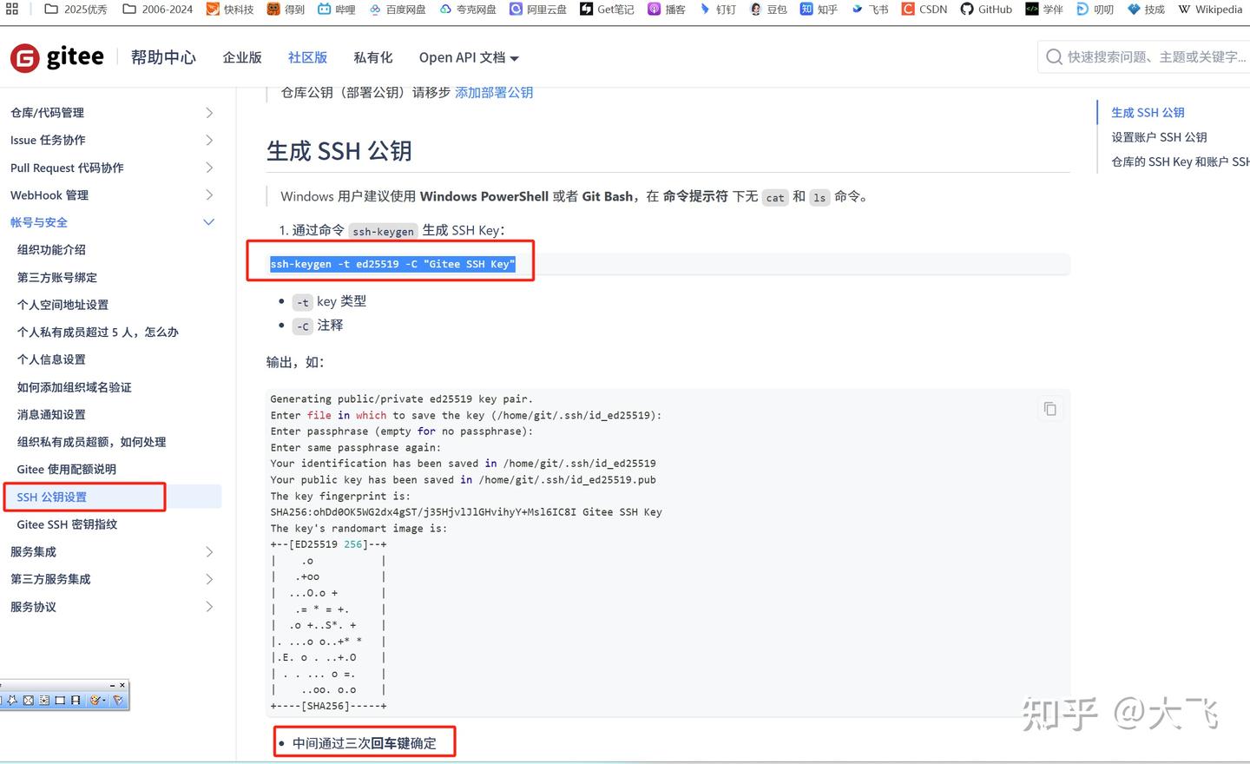Select the SSH 公钥设置 sidebar item

pos(53,496)
